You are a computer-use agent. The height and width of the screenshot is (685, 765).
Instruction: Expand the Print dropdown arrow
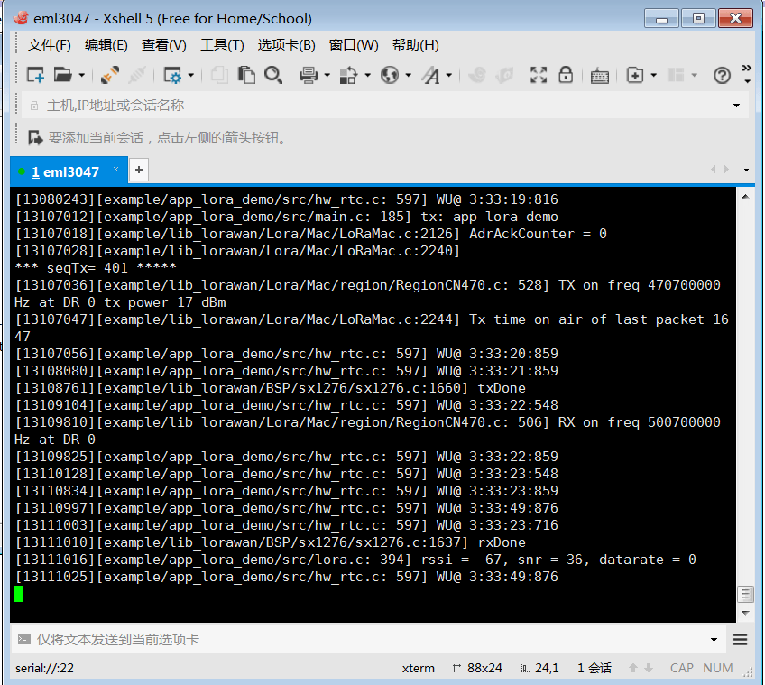327,75
